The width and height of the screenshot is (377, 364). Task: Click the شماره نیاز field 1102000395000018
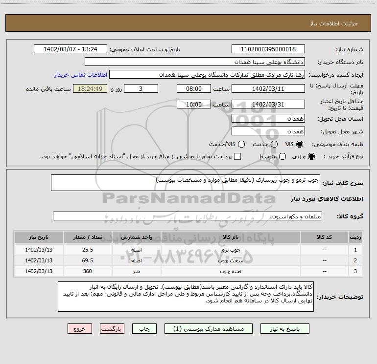[268, 49]
